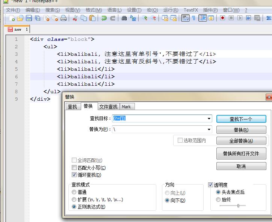
Task: Start macro recording with the red record icon
Action: click(x=223, y=18)
